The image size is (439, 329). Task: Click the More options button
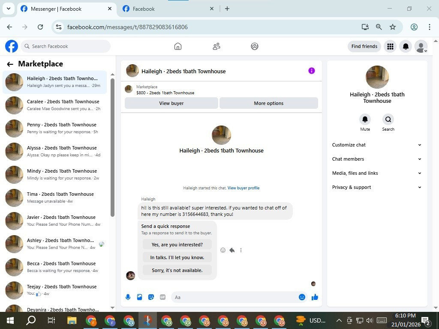pos(269,103)
